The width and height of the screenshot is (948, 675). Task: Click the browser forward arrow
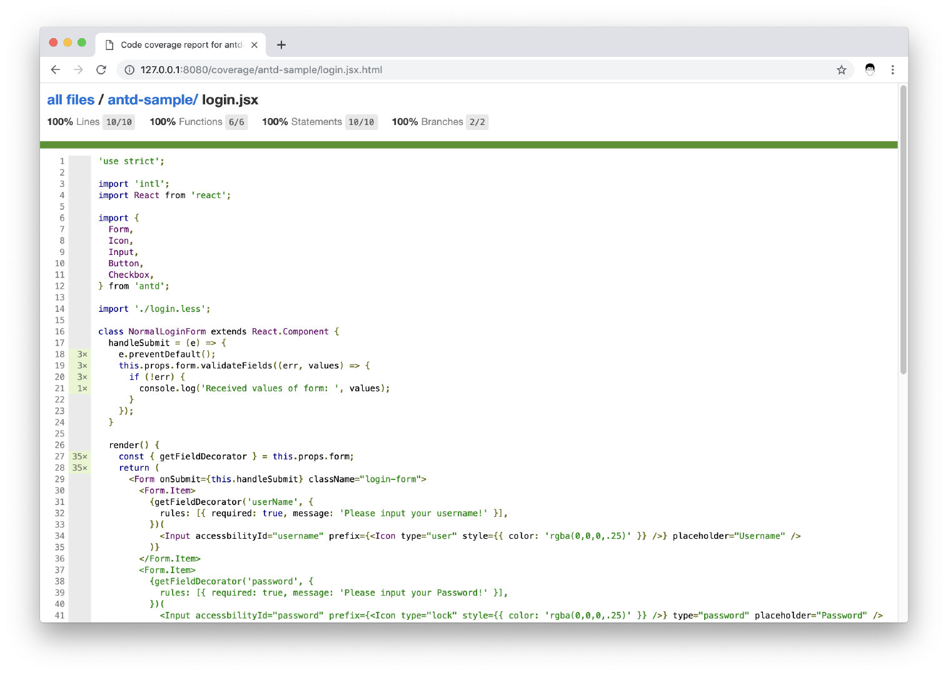click(x=78, y=70)
